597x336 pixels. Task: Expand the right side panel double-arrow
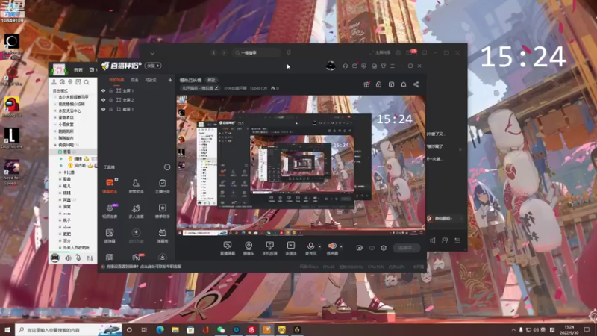click(x=460, y=149)
